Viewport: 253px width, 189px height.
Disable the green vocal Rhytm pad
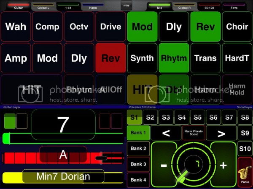174,58
